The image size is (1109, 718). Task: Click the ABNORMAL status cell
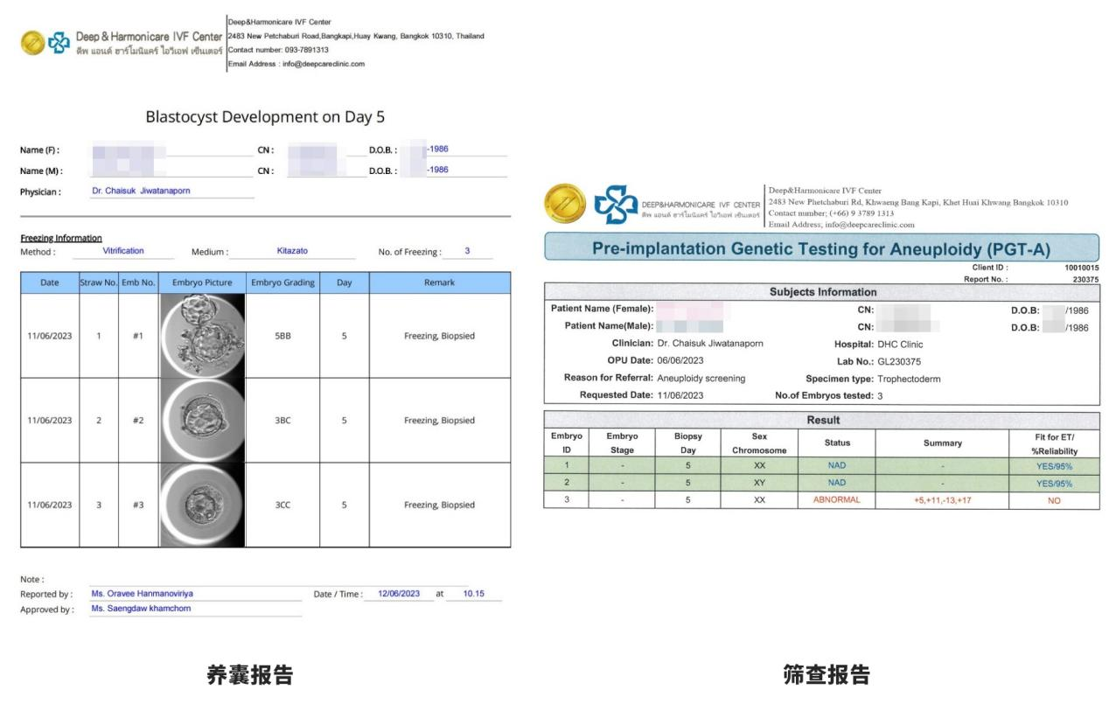836,500
